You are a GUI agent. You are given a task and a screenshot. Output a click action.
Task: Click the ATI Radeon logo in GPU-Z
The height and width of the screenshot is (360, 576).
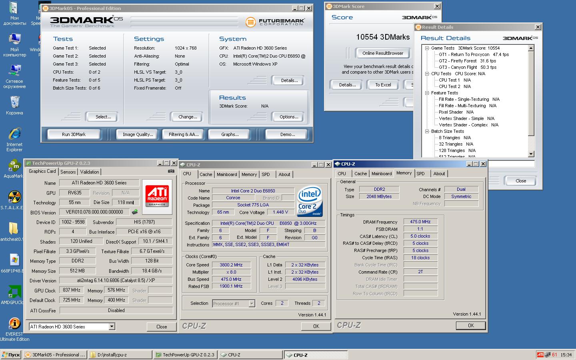(157, 197)
